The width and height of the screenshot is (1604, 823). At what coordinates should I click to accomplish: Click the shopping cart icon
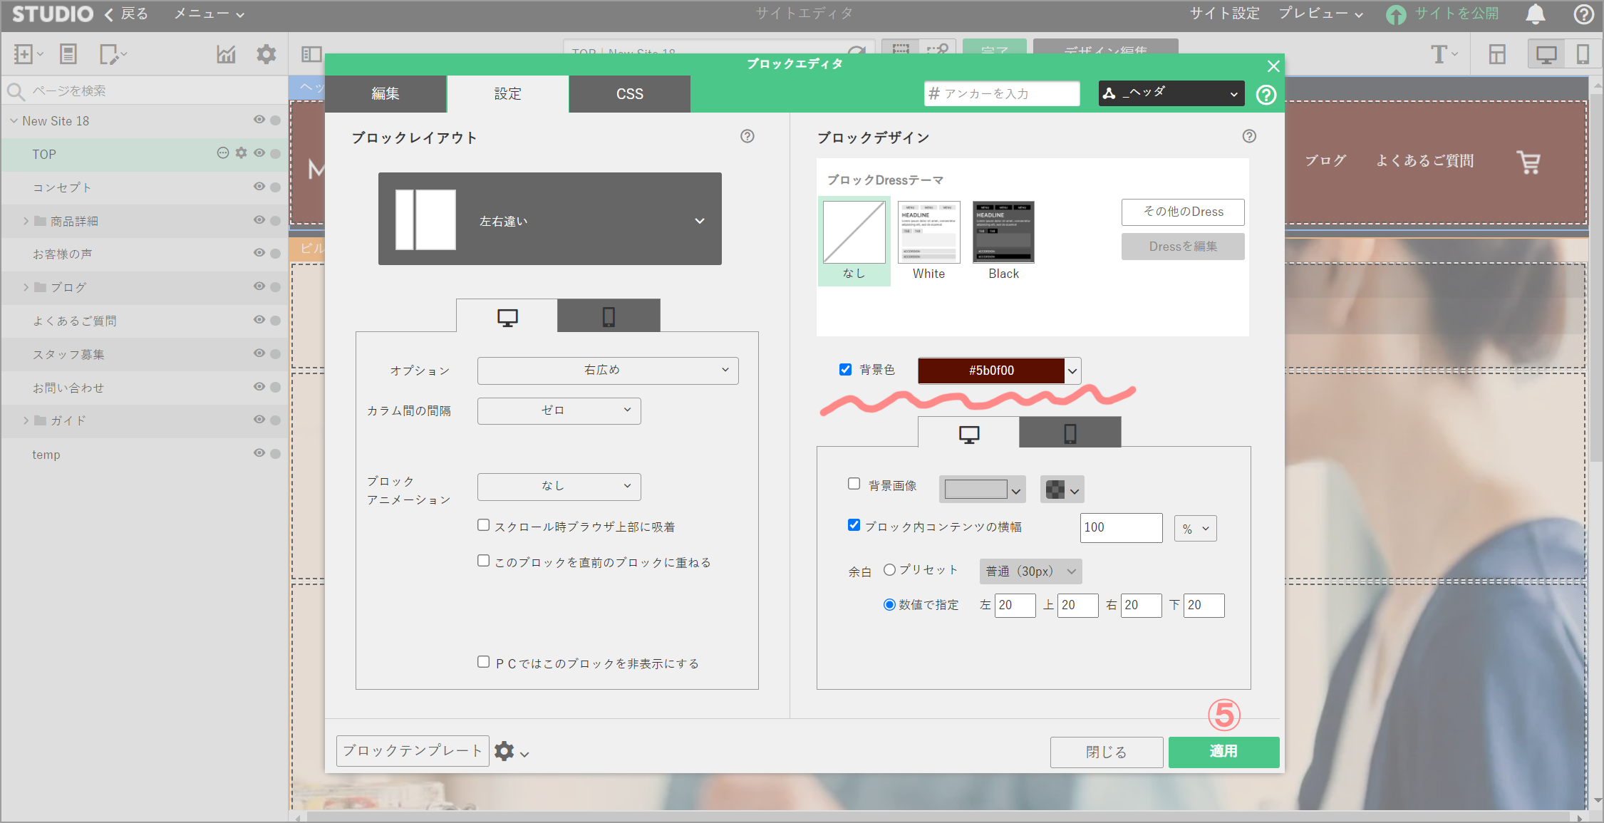pyautogui.click(x=1528, y=162)
